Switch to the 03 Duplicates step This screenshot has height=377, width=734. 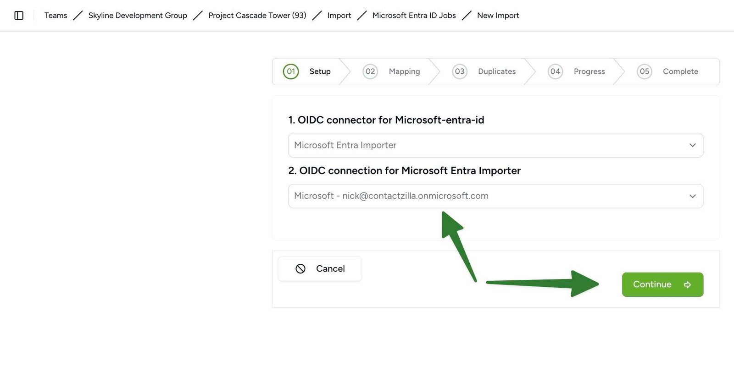[484, 71]
